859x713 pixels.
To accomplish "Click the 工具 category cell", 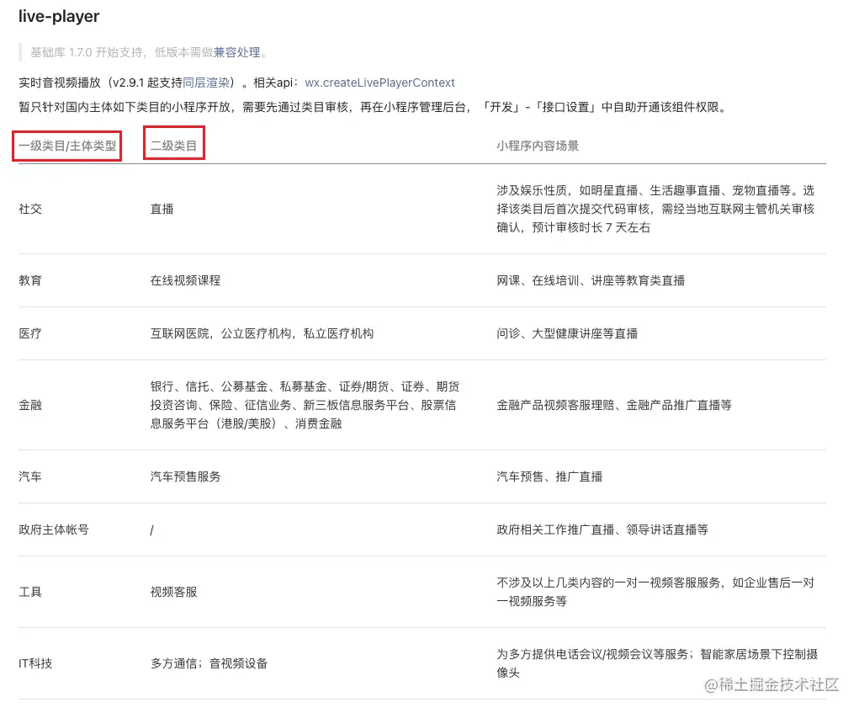I will pos(30,592).
